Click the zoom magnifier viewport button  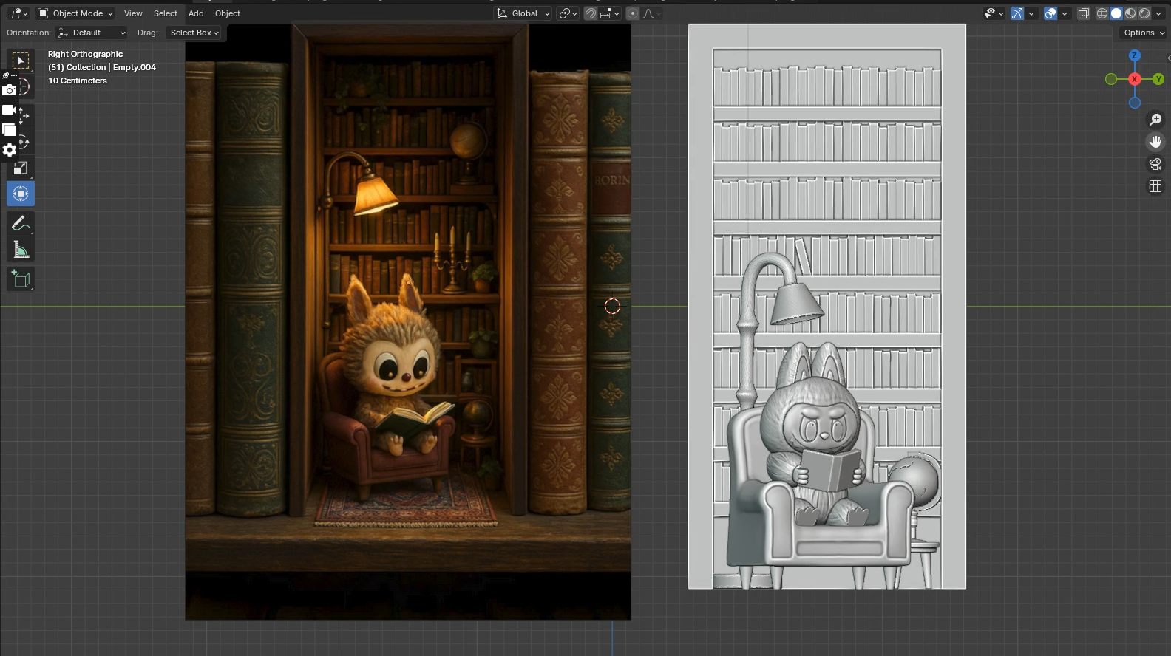pos(1155,120)
